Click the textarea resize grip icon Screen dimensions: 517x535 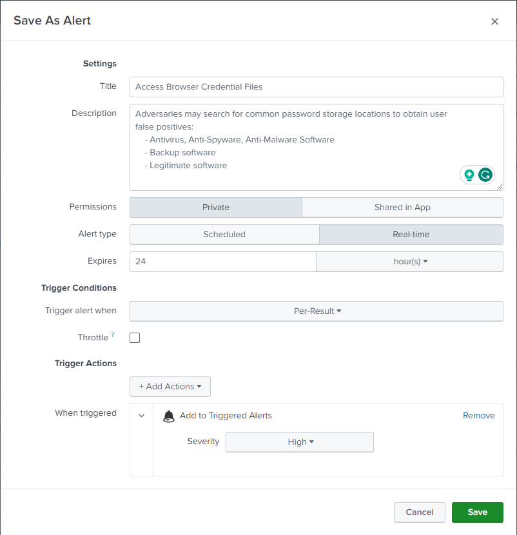[x=500, y=187]
